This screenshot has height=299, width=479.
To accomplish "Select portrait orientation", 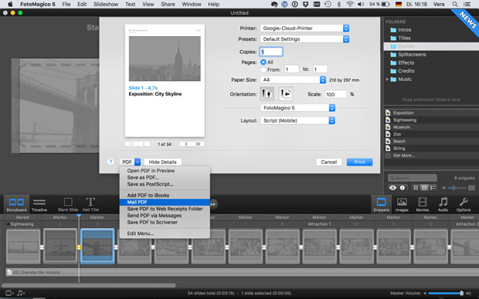I will tap(267, 94).
